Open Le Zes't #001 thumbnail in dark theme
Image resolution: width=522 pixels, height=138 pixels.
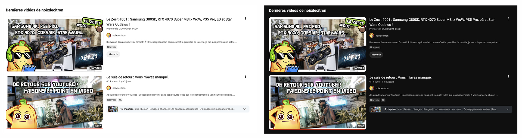click(x=318, y=45)
